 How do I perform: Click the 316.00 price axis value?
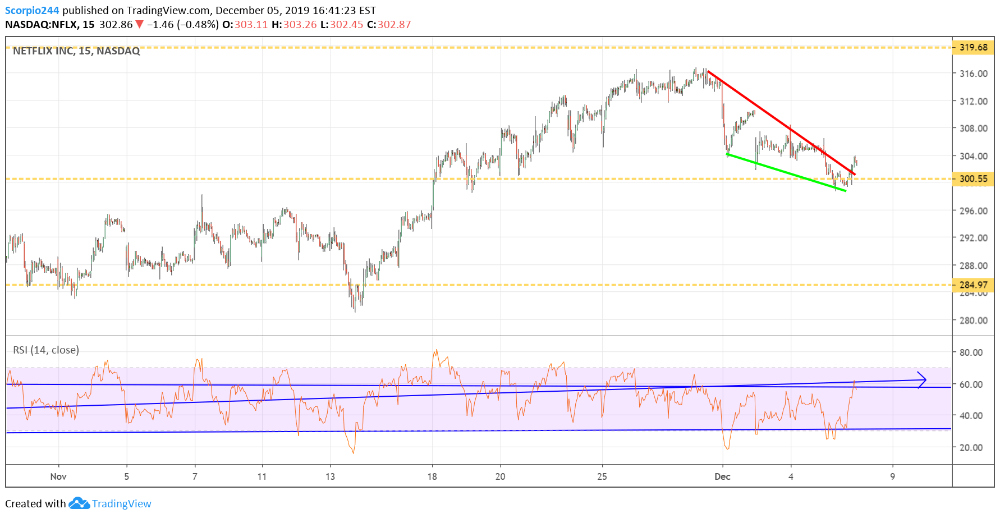point(974,74)
